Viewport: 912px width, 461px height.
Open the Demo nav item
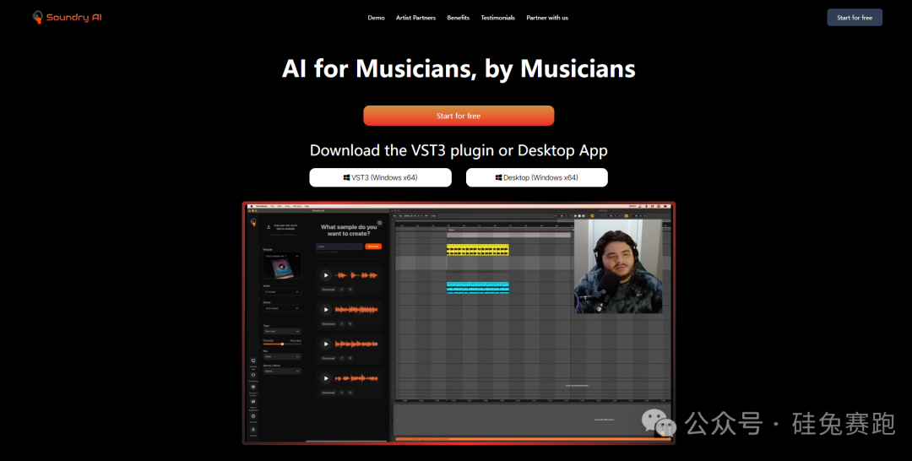(376, 18)
